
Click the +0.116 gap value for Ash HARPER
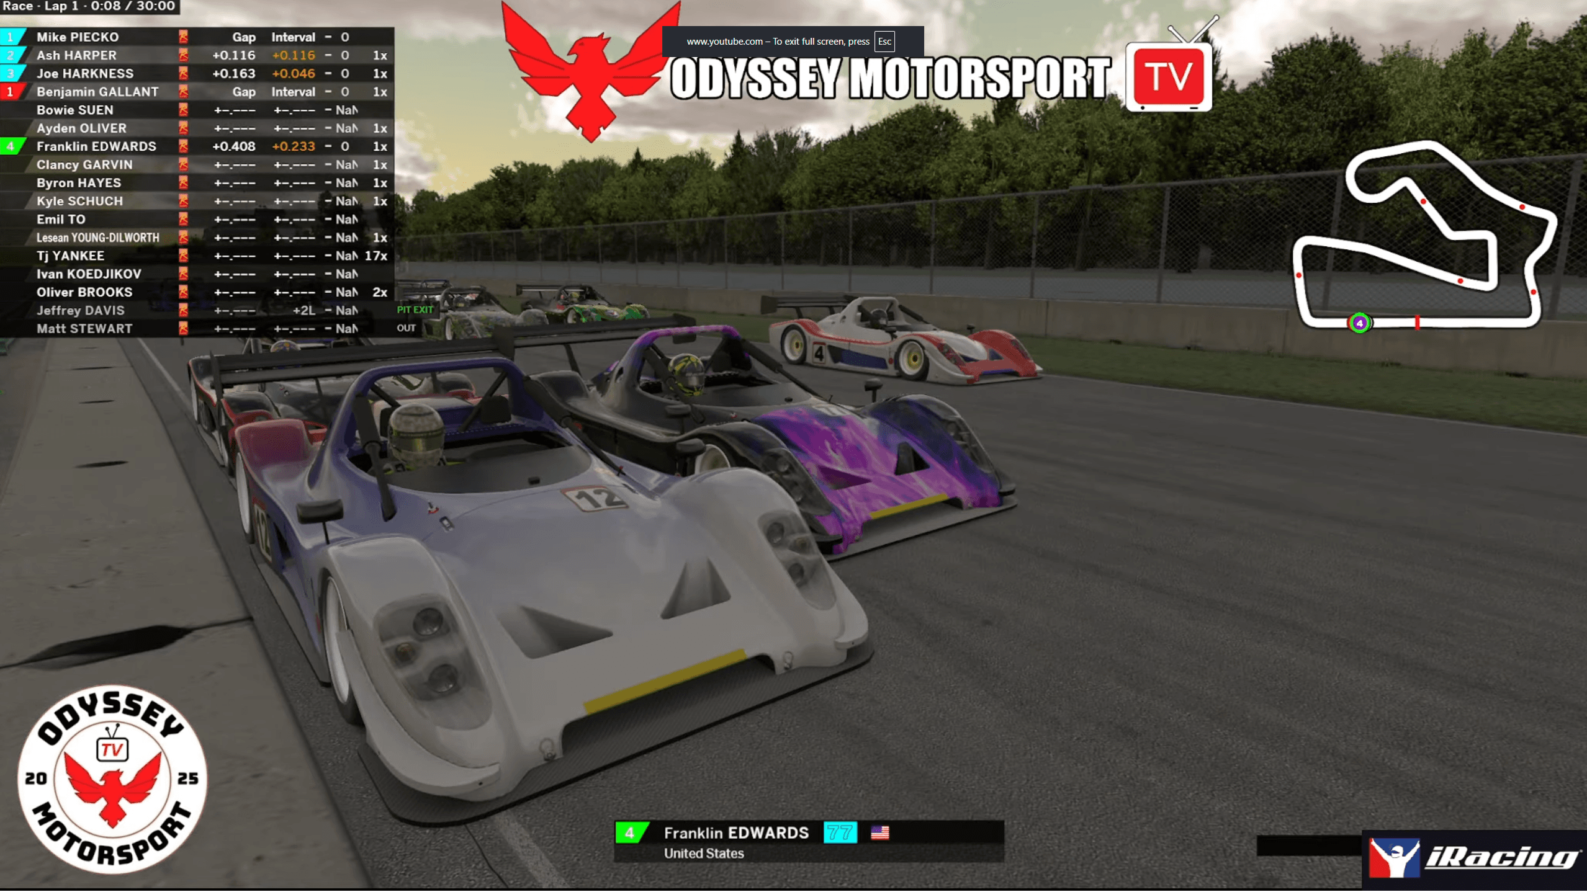233,55
